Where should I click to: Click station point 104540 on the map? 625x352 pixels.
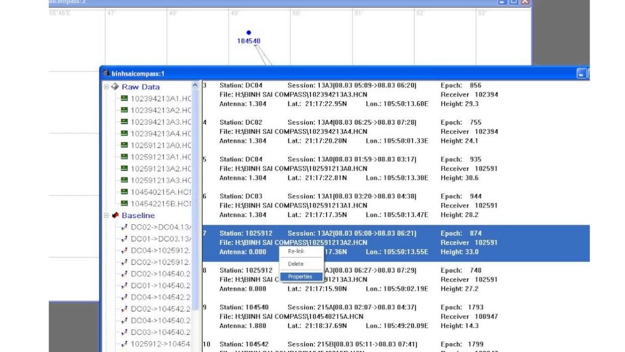pyautogui.click(x=248, y=33)
